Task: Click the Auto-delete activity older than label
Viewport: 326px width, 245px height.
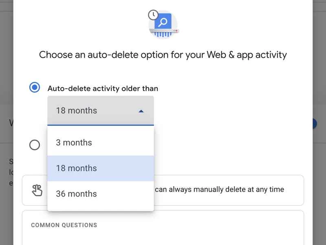Action: [x=103, y=88]
